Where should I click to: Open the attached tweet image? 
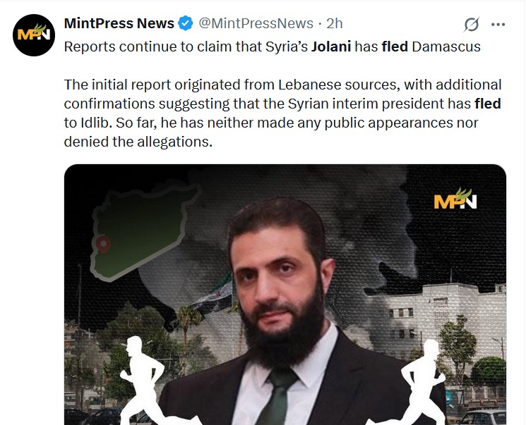[x=285, y=295]
